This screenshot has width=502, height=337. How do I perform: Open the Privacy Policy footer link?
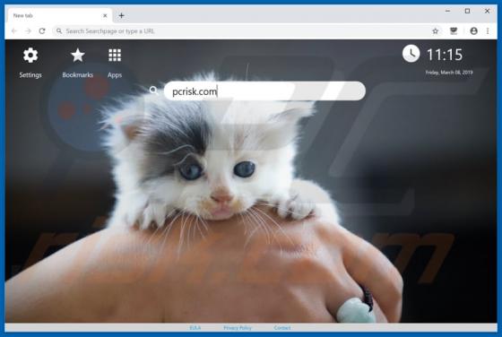tap(238, 328)
